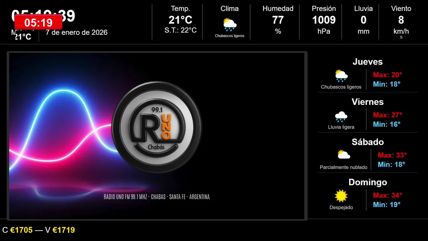Screen dimensions: 428x241
Task: Click the 'Sábado' forecast heading
Action: pyautogui.click(x=368, y=142)
